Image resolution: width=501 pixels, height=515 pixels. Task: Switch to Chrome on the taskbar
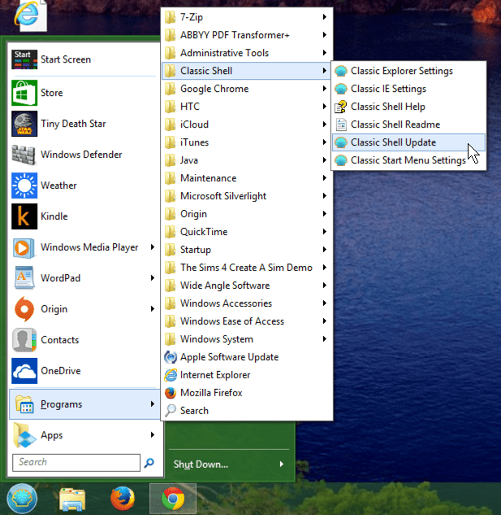coord(173,499)
